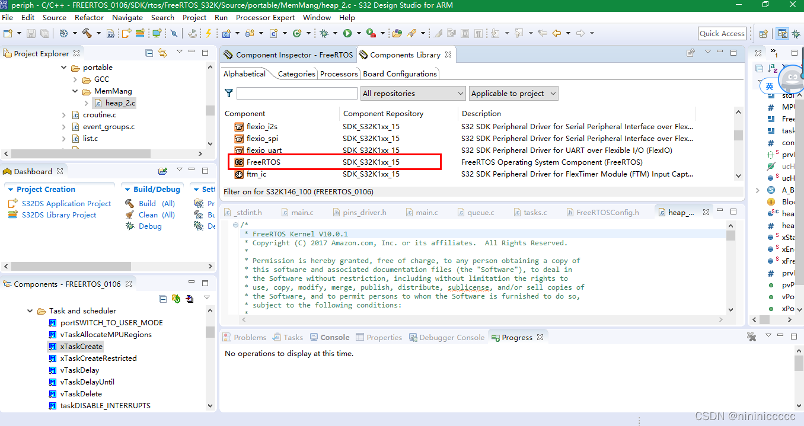Click the generate code icon in Components panel
The image size is (804, 426).
[189, 299]
